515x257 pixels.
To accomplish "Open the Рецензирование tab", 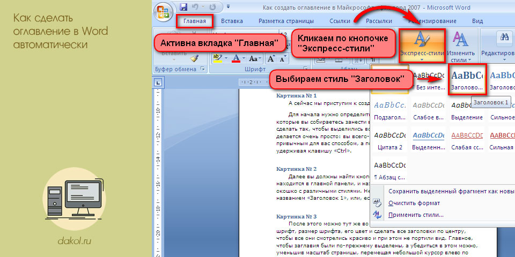I will coord(432,21).
